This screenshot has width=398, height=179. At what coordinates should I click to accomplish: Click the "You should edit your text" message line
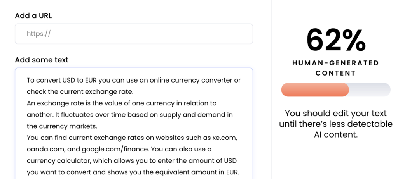pos(336,113)
